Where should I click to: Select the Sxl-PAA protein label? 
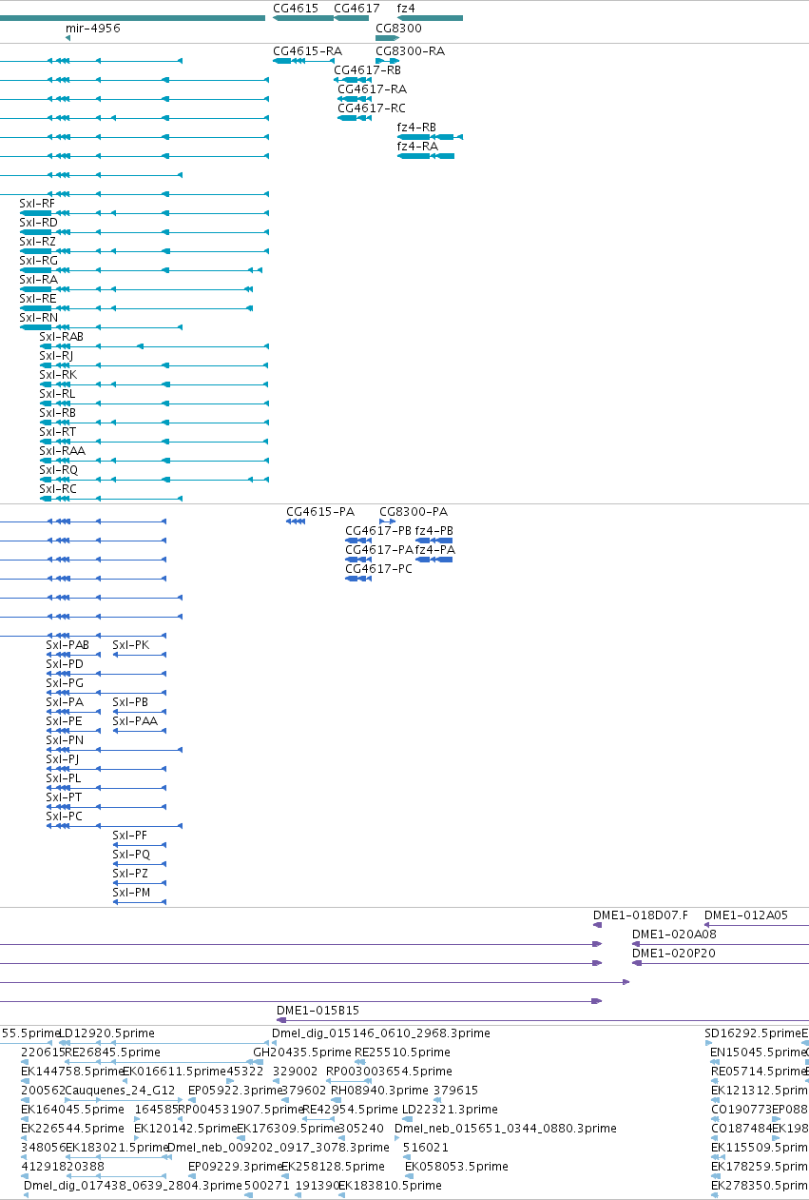135,721
